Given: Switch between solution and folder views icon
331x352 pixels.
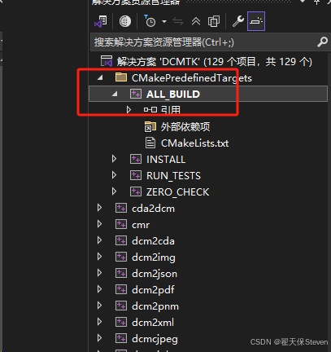Looking at the screenshot, I should (101, 21).
